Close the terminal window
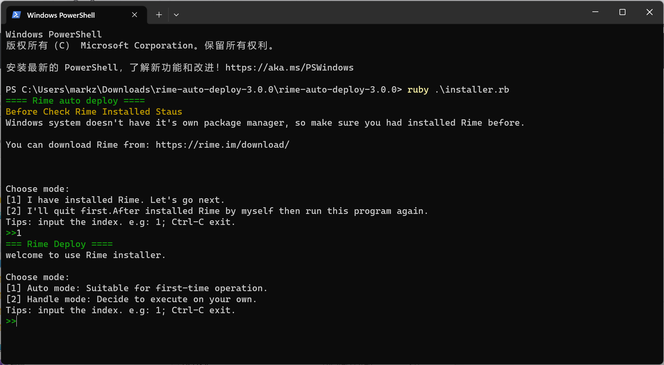 pos(650,12)
